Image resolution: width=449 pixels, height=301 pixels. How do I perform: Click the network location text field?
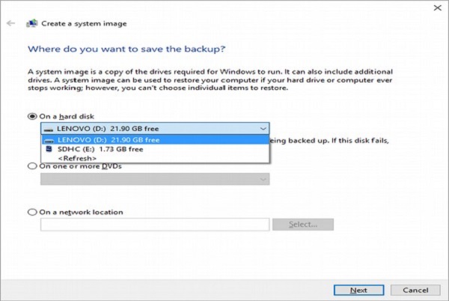pos(154,224)
